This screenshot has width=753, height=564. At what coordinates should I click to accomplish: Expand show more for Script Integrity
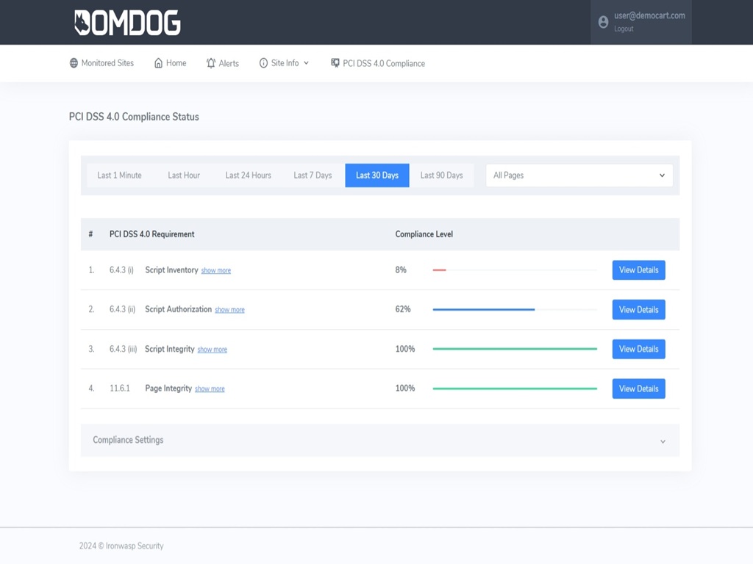(212, 349)
